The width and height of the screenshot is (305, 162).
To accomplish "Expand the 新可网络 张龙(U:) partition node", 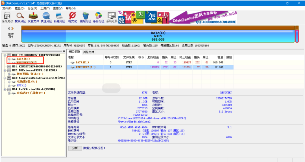I will coord(9,74).
